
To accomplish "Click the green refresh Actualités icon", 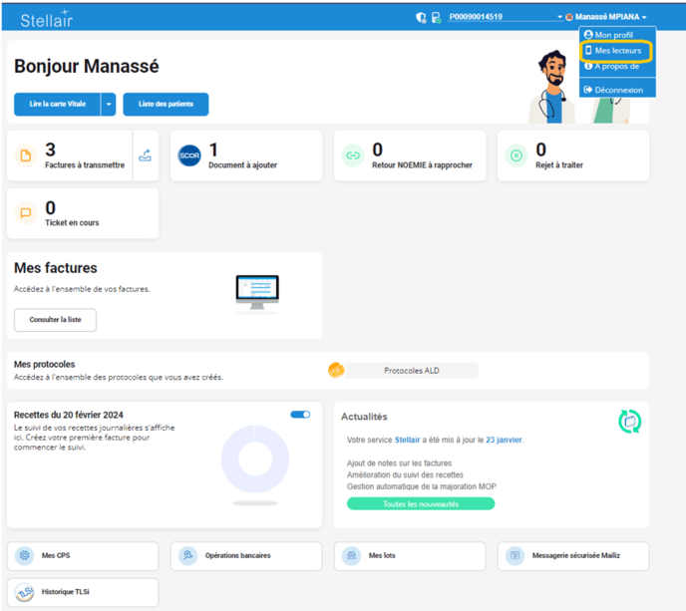I will 629,421.
